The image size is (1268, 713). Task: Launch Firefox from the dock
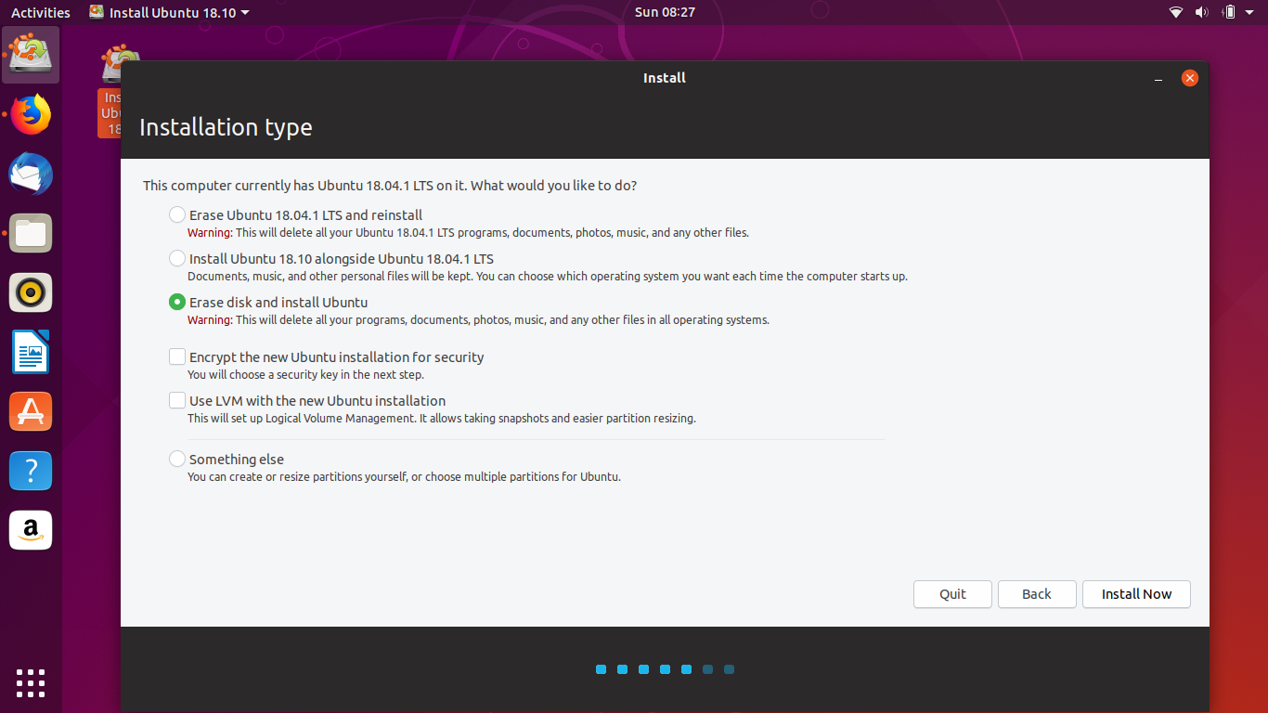[31, 114]
